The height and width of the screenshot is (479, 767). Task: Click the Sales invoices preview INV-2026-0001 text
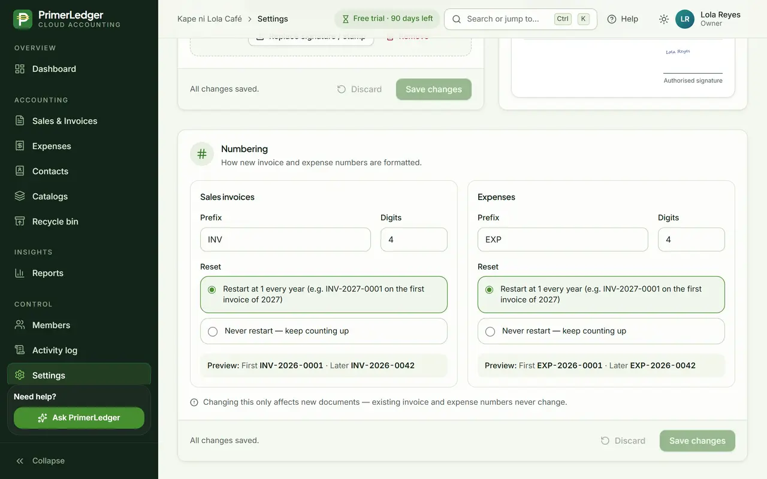click(x=291, y=365)
